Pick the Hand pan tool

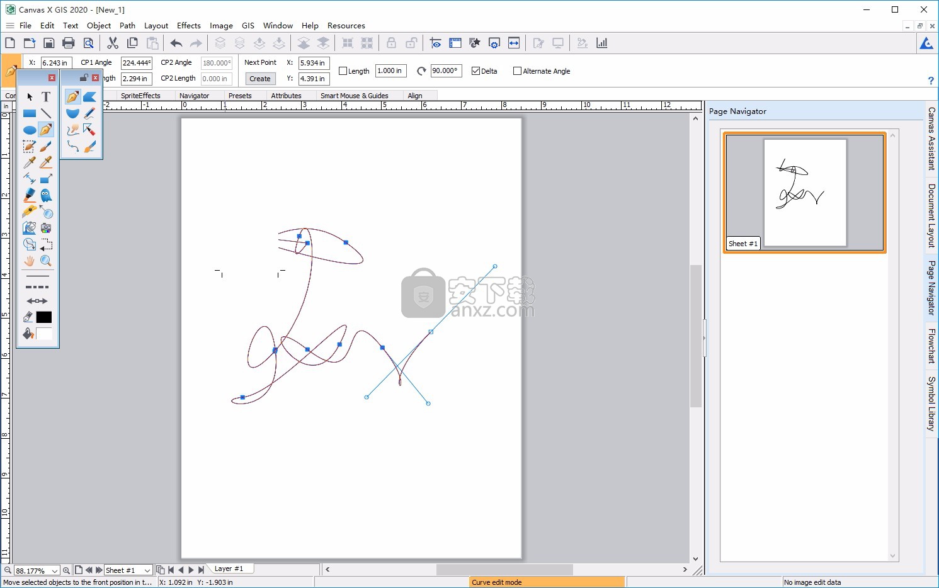pos(30,261)
